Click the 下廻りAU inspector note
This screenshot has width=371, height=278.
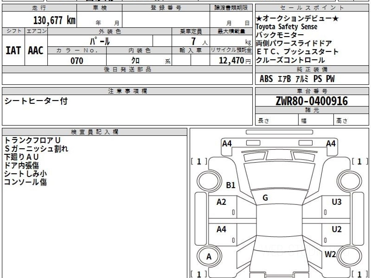(22, 157)
